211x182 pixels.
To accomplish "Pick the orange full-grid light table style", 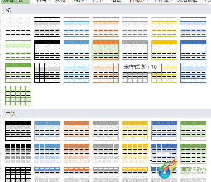I will [x=105, y=73].
